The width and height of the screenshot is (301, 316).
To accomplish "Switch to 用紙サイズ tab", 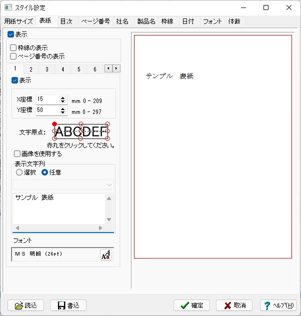I will [18, 21].
